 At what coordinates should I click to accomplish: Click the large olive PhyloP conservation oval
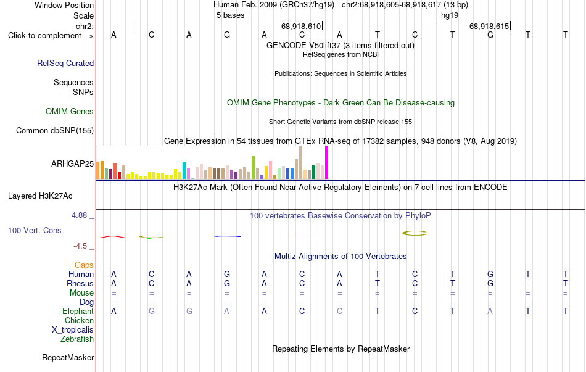[415, 233]
